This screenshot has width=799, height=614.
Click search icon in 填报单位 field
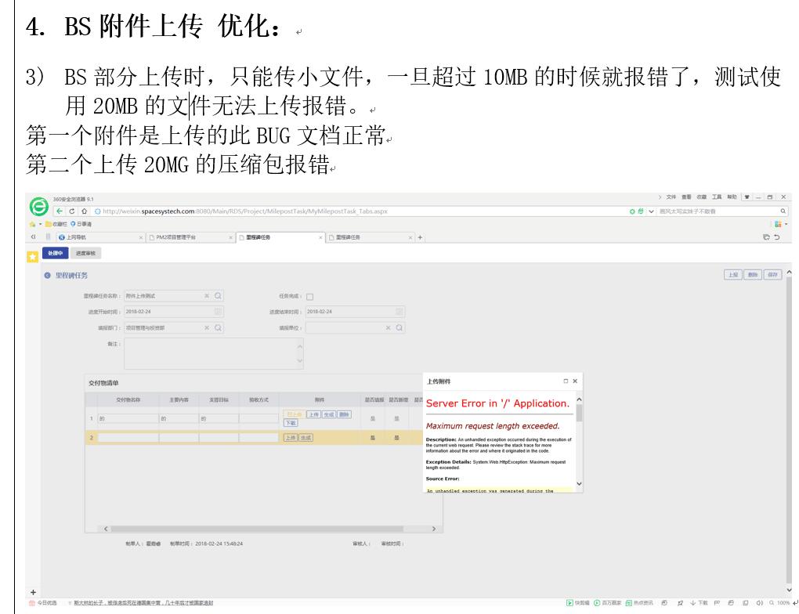click(x=399, y=327)
